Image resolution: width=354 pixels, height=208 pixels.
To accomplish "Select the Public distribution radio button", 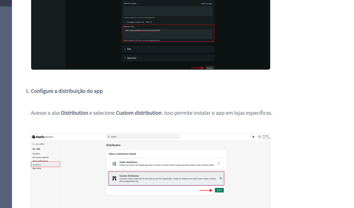I will [x=219, y=163].
